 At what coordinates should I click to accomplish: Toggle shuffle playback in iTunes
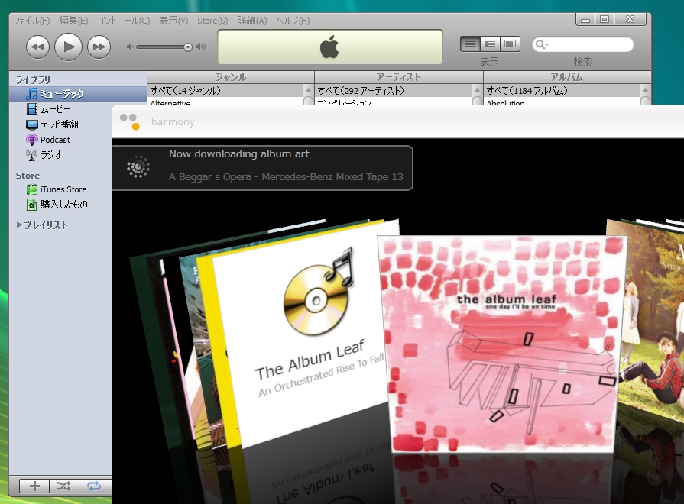tap(64, 486)
